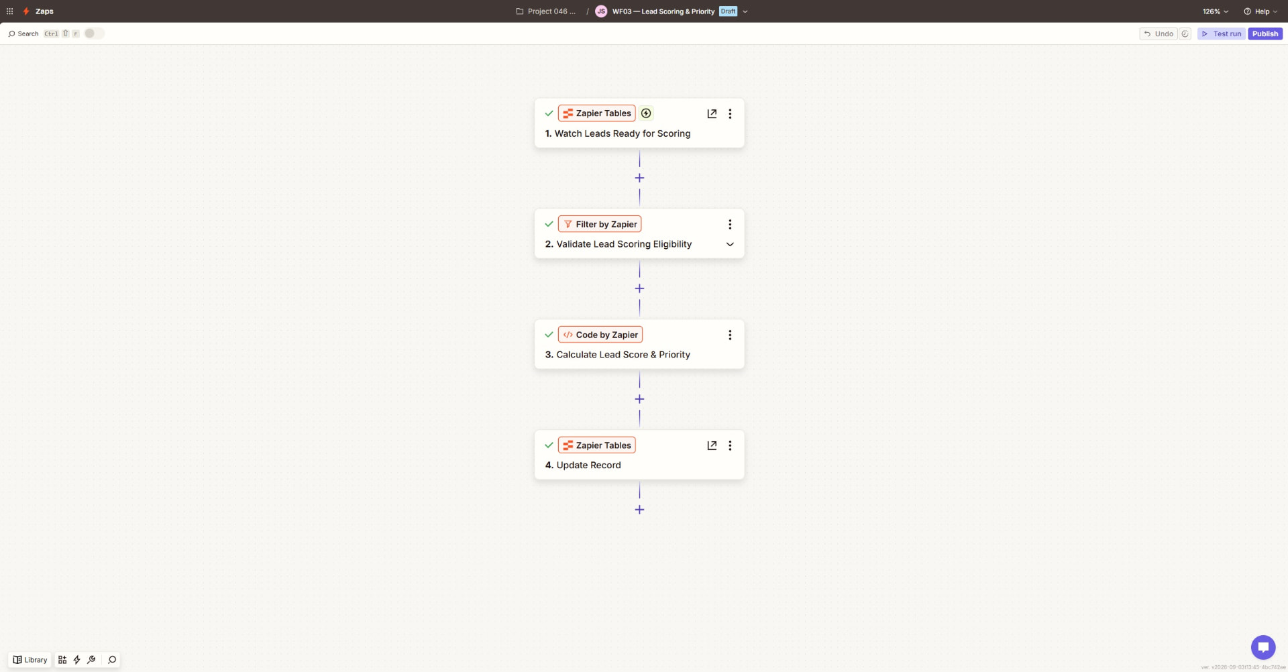Open the dropdown beside the Draft badge
This screenshot has height=672, width=1288.
[745, 11]
